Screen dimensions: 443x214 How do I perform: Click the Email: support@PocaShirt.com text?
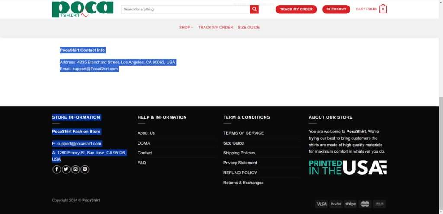pyautogui.click(x=89, y=69)
